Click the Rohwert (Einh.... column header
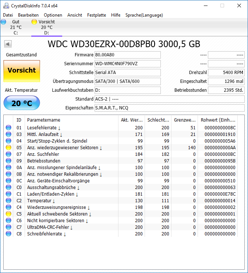Image resolution: width=248 pixels, height=273 pixels. coord(218,120)
